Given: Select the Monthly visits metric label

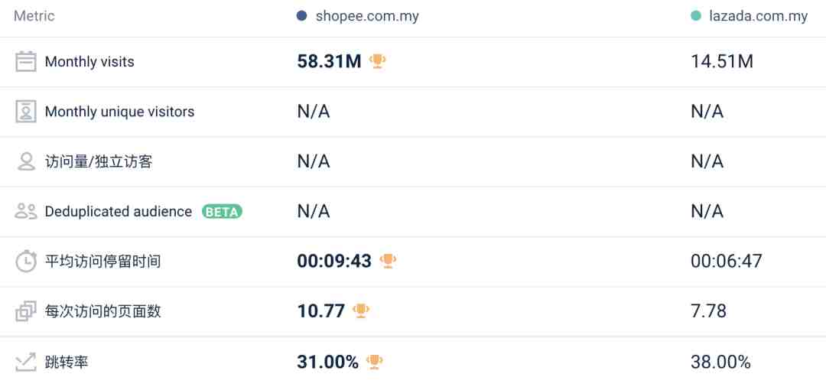Looking at the screenshot, I should [89, 62].
